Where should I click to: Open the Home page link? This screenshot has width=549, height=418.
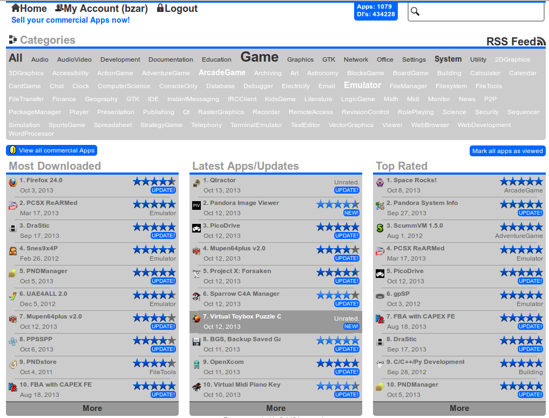(x=29, y=9)
